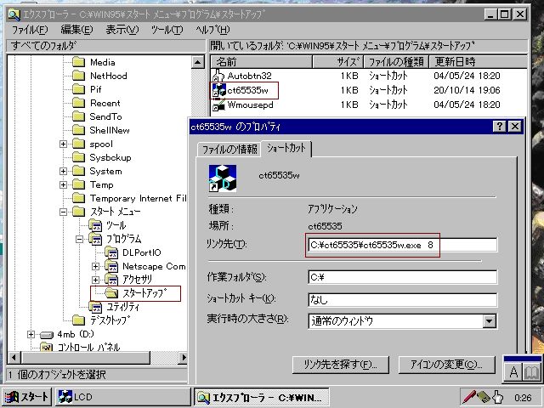Open the 表示(V) menu
This screenshot has height=408, width=544.
(x=122, y=30)
